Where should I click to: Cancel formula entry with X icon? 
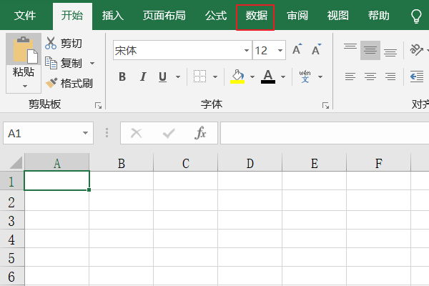tap(136, 133)
